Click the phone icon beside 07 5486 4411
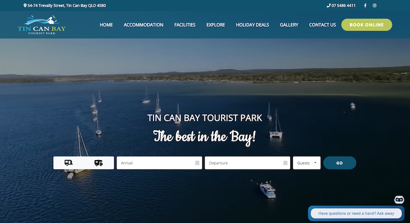410x223 pixels. point(329,5)
